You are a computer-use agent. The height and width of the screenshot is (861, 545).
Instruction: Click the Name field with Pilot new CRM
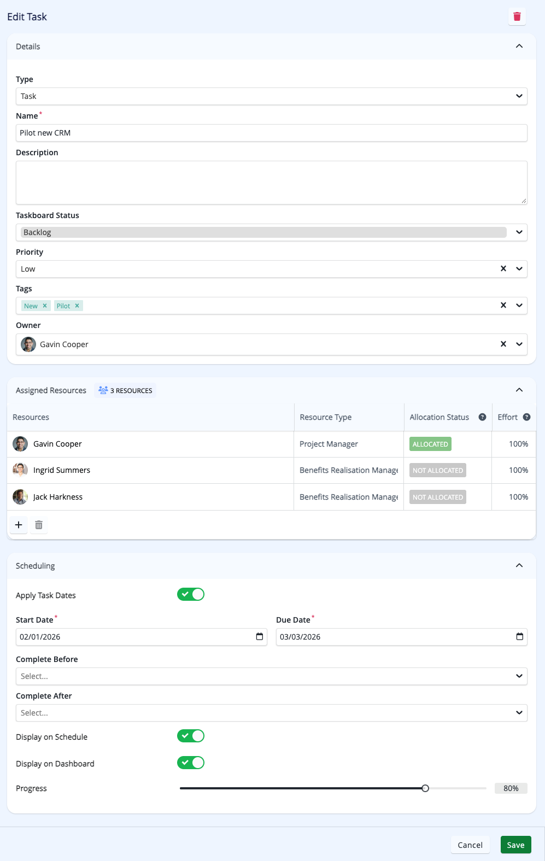pyautogui.click(x=272, y=133)
